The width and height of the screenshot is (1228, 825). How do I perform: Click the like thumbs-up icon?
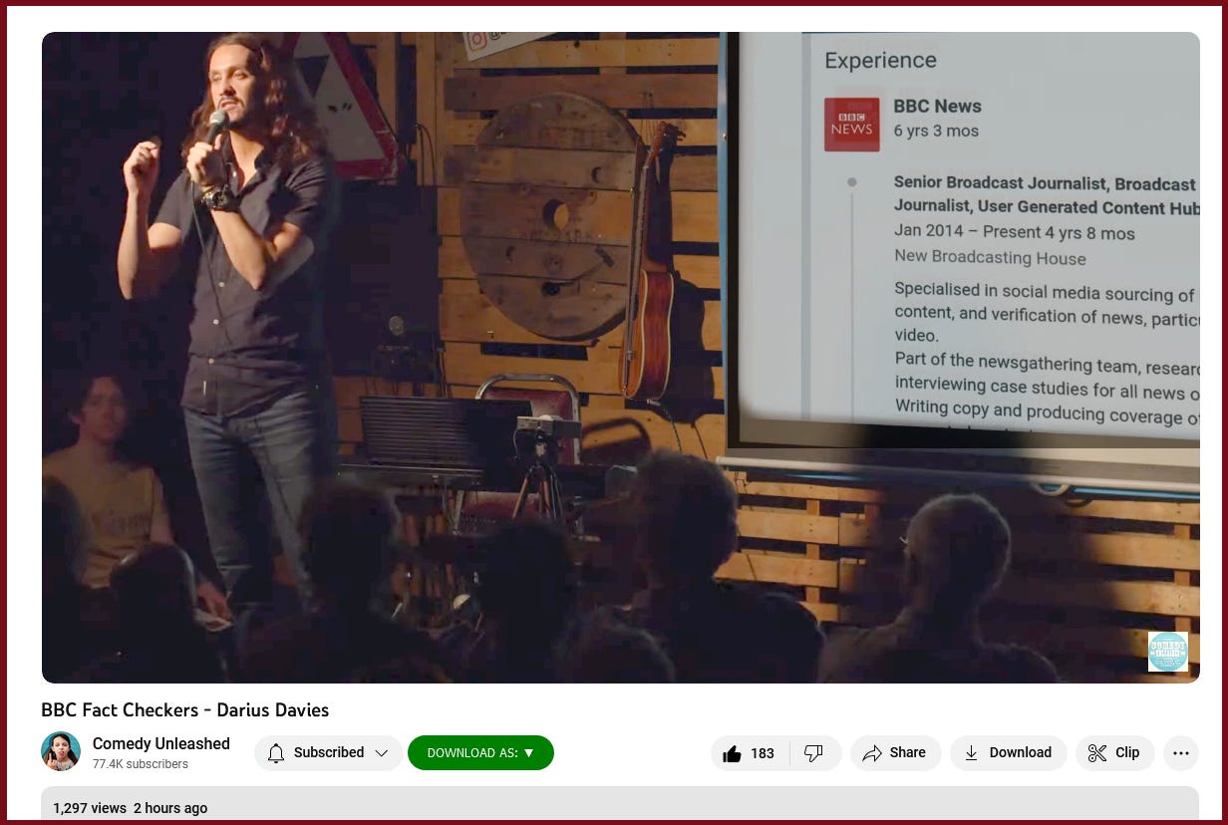(x=732, y=753)
